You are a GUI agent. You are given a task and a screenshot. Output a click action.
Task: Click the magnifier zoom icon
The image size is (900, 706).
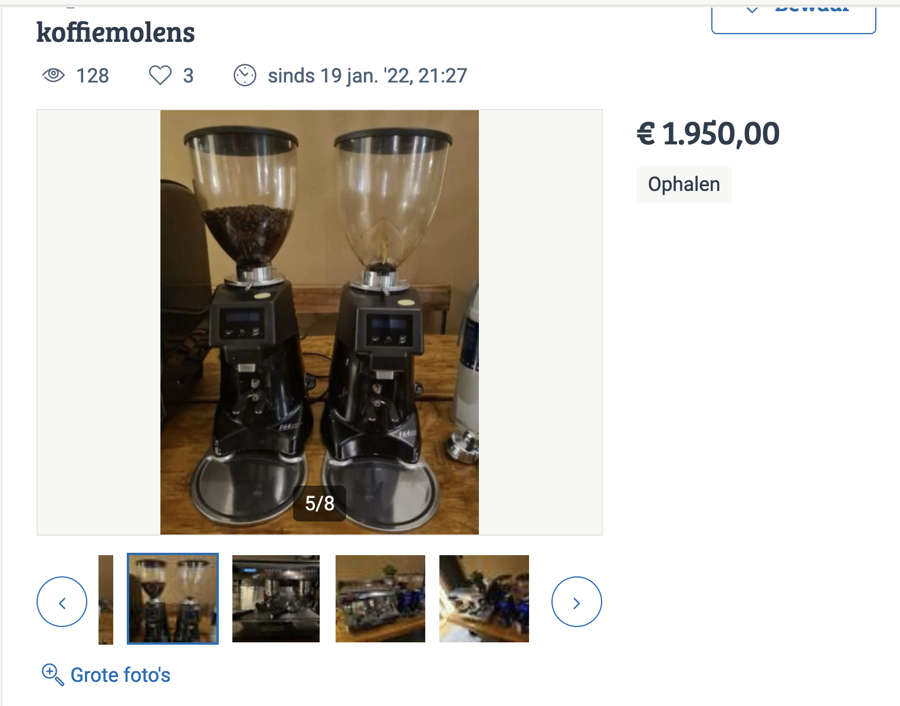click(x=52, y=674)
